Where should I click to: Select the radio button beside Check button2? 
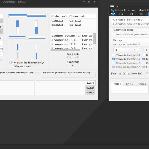(x=144, y=59)
